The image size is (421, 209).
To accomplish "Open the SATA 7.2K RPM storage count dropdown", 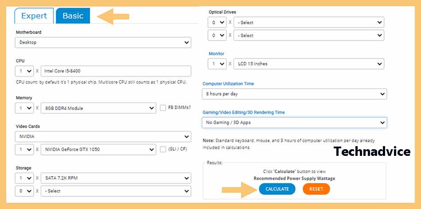I will tap(24, 178).
